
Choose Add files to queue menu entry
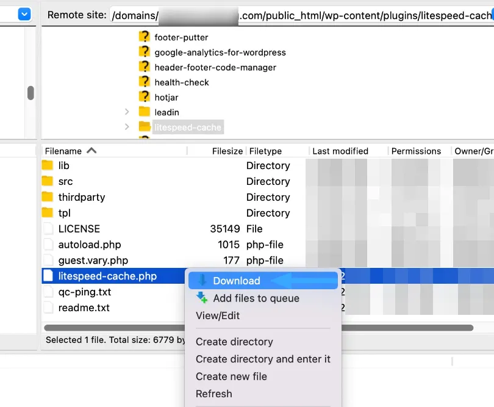pyautogui.click(x=263, y=298)
